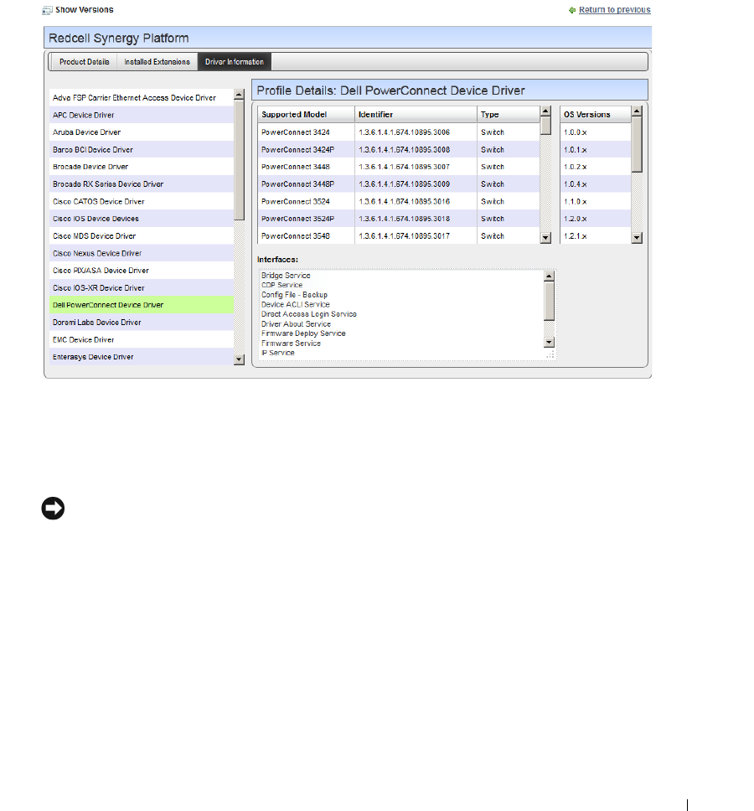
Task: Click the Show Versions icon
Action: tap(47, 10)
